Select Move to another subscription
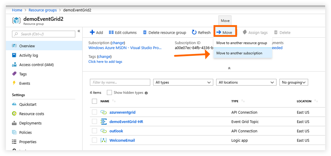The height and width of the screenshot is (156, 331). (239, 53)
